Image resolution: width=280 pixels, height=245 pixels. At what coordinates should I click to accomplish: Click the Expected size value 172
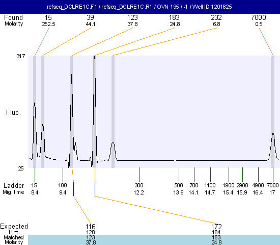[216, 227]
